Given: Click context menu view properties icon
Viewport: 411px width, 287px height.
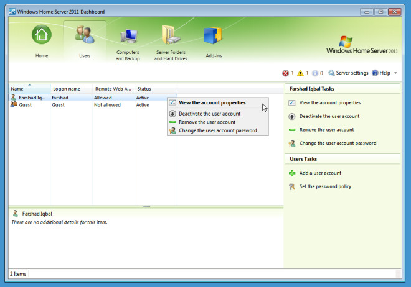Looking at the screenshot, I should 172,102.
